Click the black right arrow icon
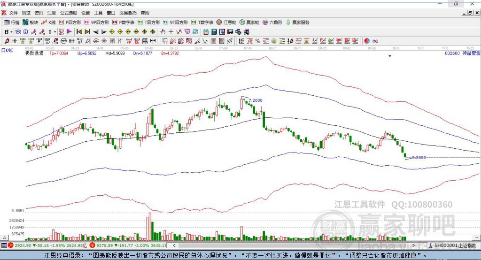Viewport: 481px width, 260px height. pos(104,32)
